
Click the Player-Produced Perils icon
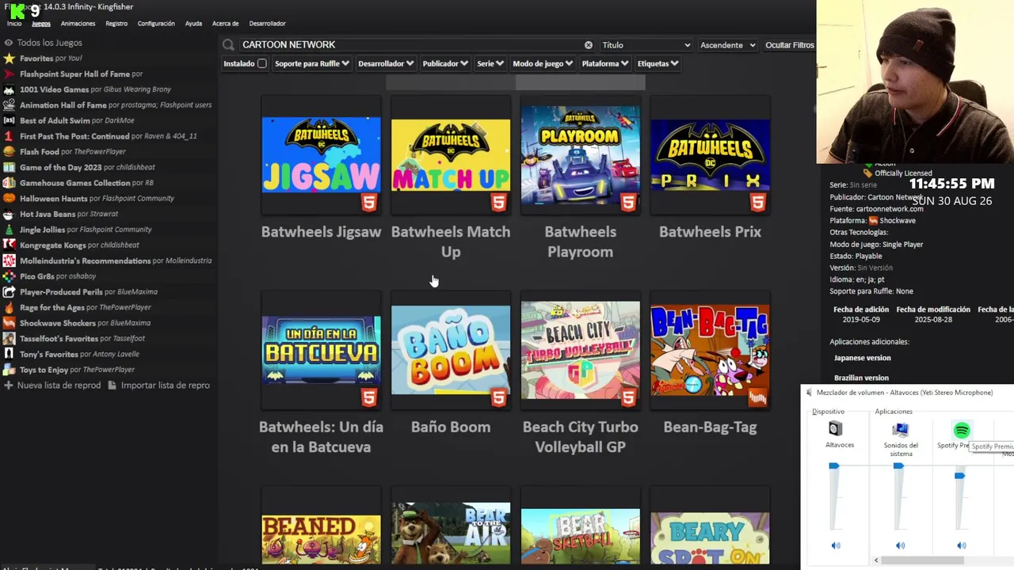9,292
